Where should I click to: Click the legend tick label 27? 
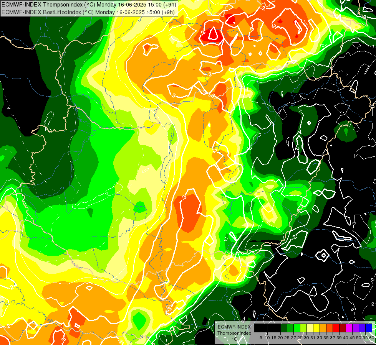pyautogui.click(x=293, y=338)
